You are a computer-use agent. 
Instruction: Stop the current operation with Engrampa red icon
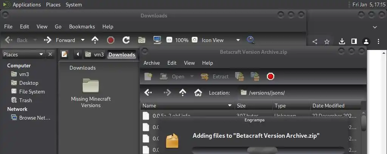tap(271, 76)
